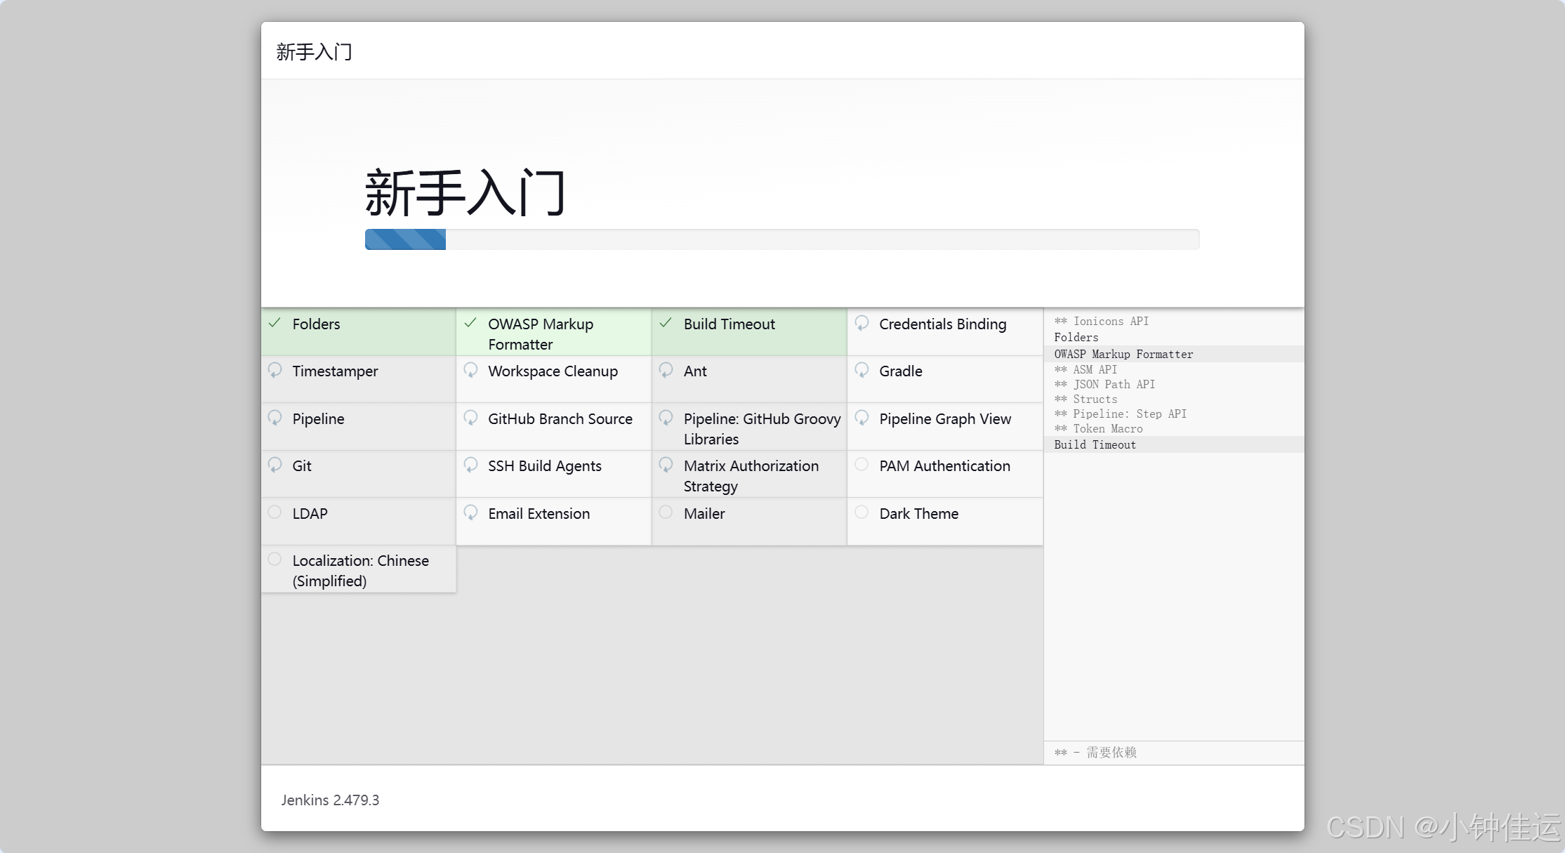The image size is (1565, 853).
Task: Click the '** - 需要依赖' legend text
Action: tap(1095, 753)
